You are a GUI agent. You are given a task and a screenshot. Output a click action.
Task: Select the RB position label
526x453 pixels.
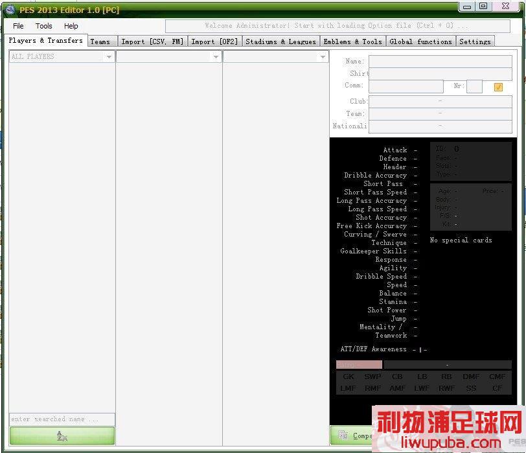(446, 377)
